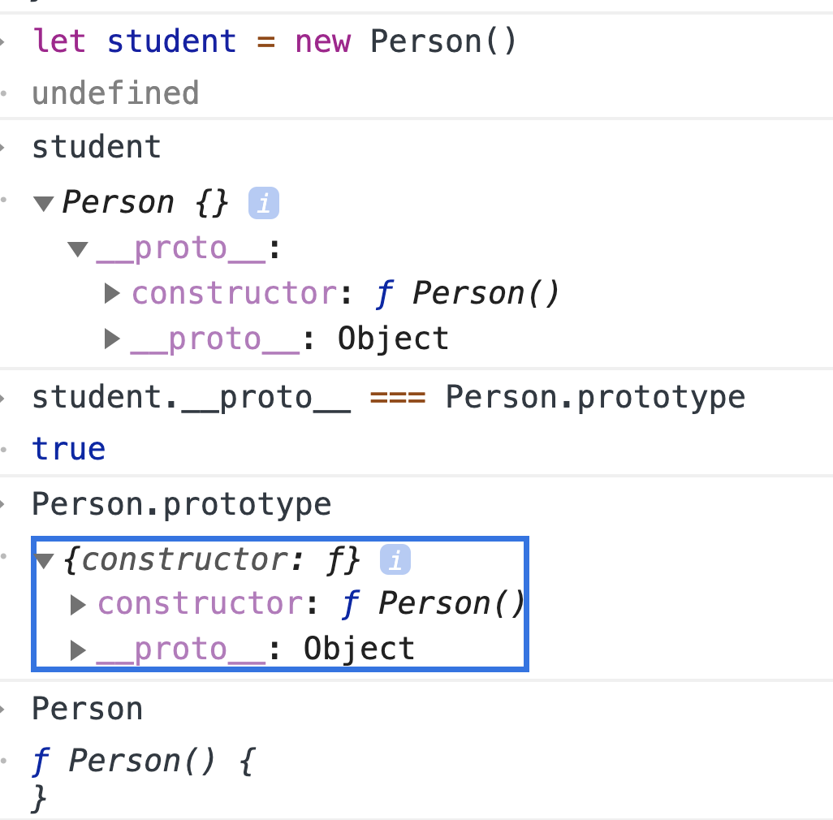
Task: Click ƒ Person() value in highlighted box
Action: pos(433,604)
